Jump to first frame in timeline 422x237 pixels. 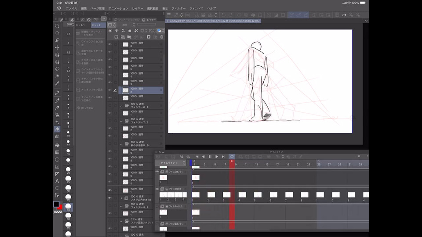197,157
